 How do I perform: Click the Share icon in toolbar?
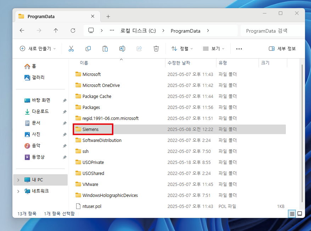[139, 49]
